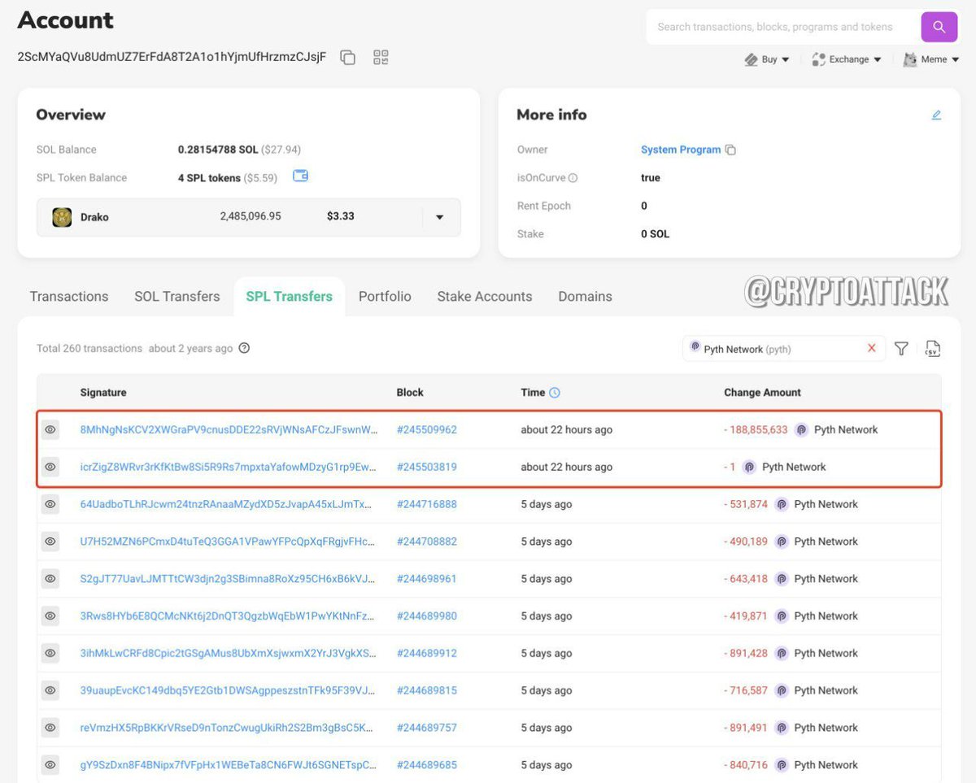Viewport: 976px width, 783px height.
Task: Expand the Drako token list dropdown
Action: 440,217
